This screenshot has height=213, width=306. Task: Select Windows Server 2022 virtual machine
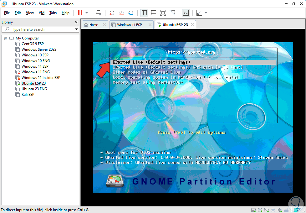pyautogui.click(x=39, y=49)
